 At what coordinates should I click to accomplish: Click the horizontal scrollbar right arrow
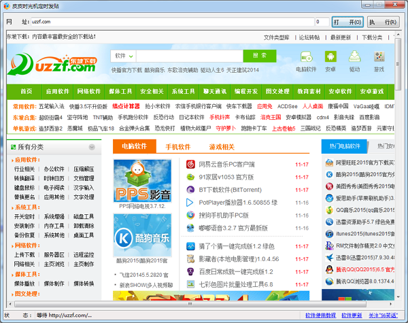391,304
